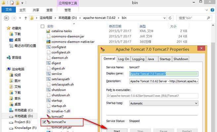Screen dimensions: 217x132
Task: Select the daemon.sh file
Action: (60, 57)
